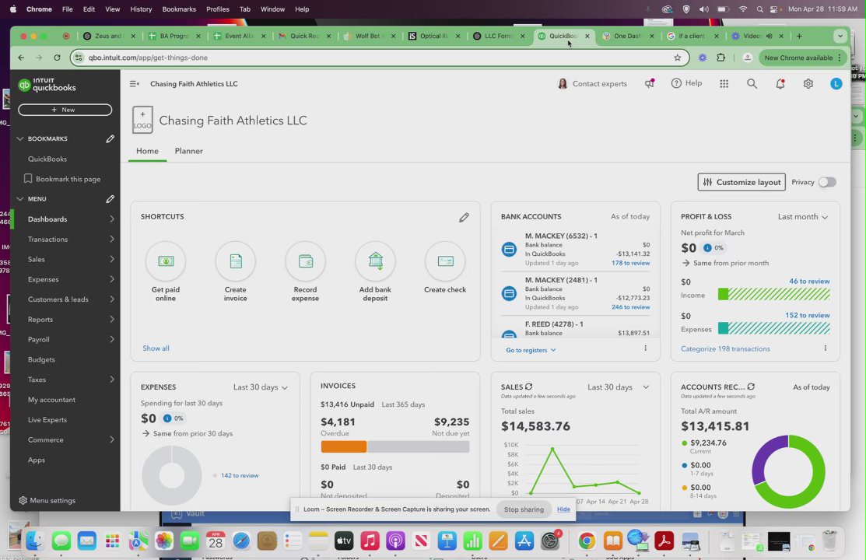The image size is (866, 560).
Task: Open the QuickBooks search magnifier
Action: [x=752, y=84]
